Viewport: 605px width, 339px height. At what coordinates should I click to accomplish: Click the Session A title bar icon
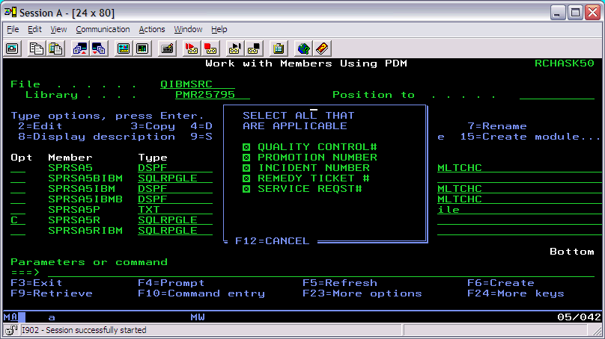10,12
